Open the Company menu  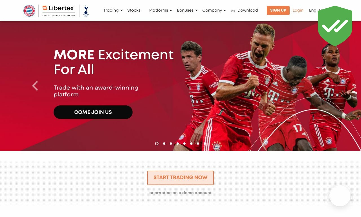tap(214, 10)
